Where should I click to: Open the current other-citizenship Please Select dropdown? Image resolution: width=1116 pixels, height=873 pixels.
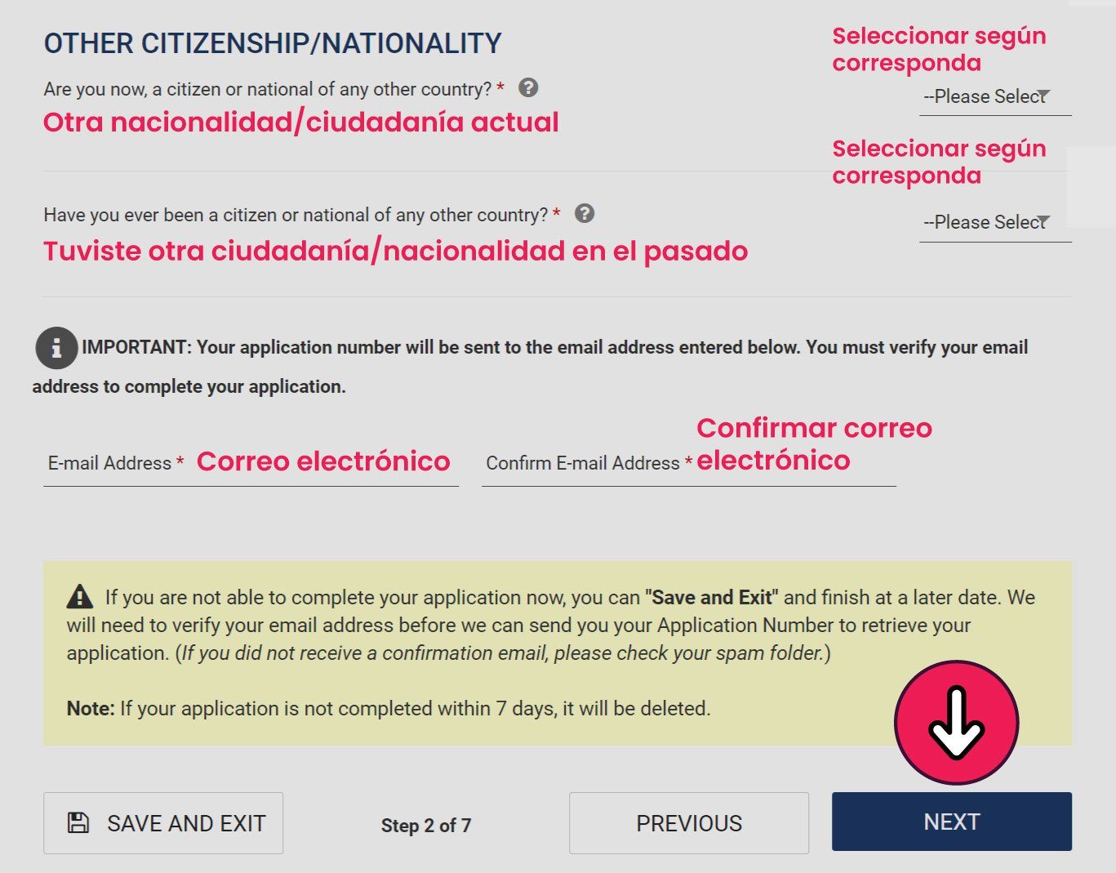pos(994,96)
